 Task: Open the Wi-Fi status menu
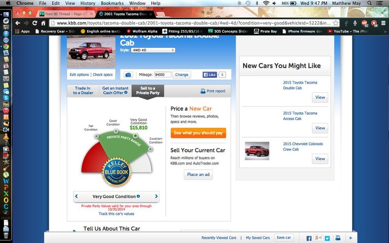266,3
